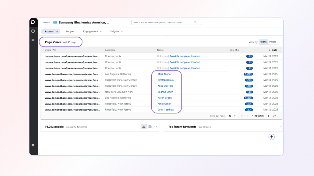
Task: Jump to the last page of results
Action: click(x=274, y=116)
